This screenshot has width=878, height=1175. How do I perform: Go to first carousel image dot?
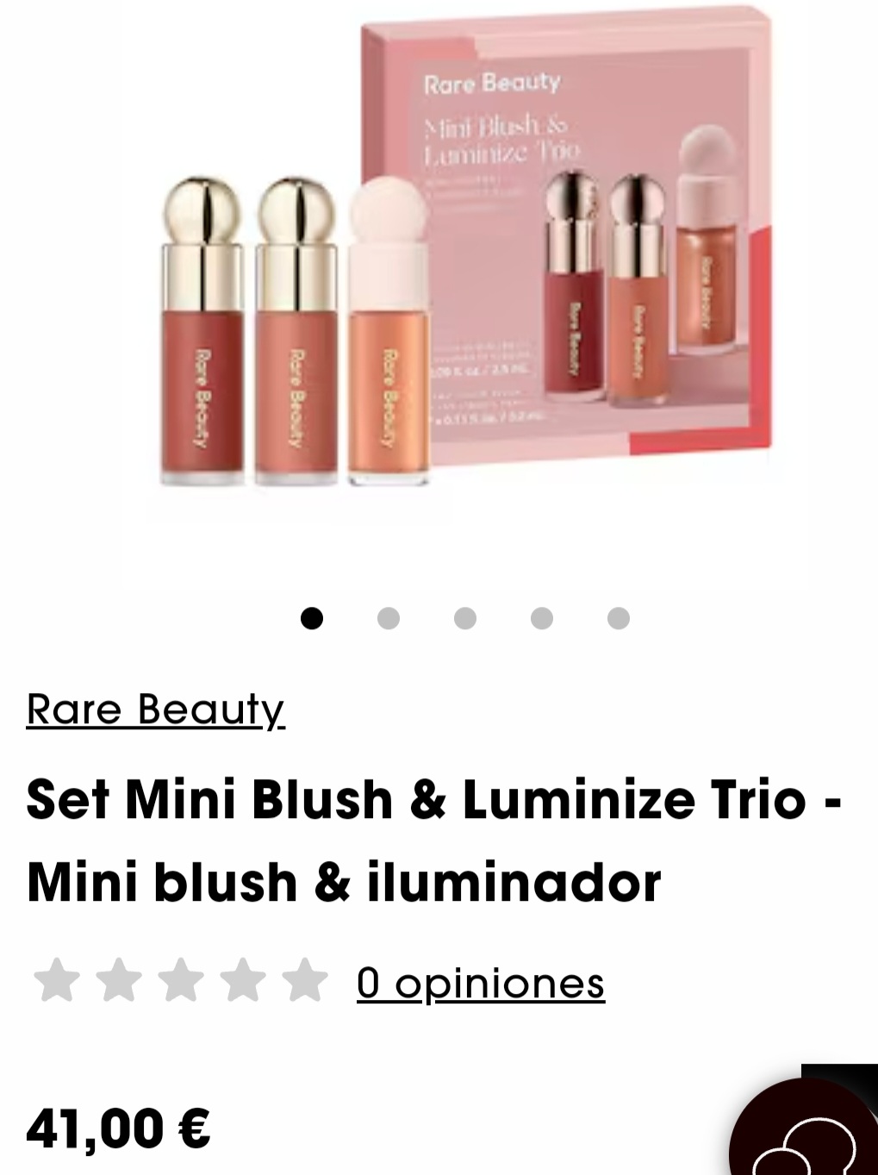[312, 618]
